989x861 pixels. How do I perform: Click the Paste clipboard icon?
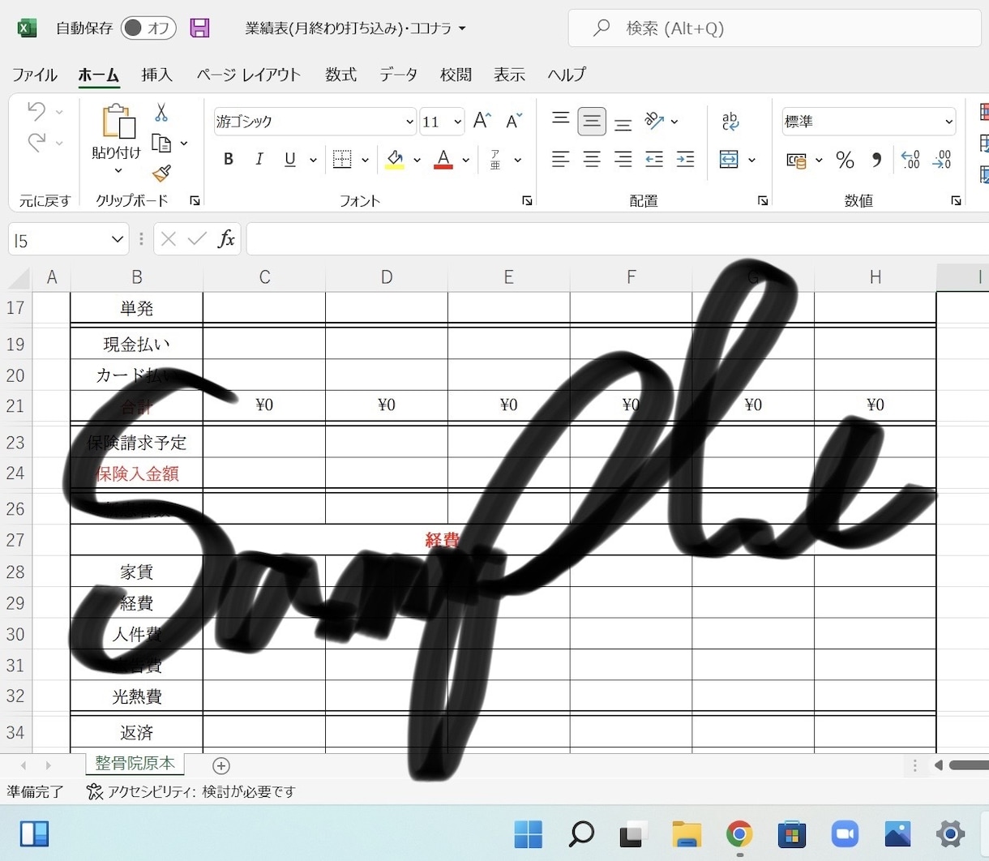(118, 122)
